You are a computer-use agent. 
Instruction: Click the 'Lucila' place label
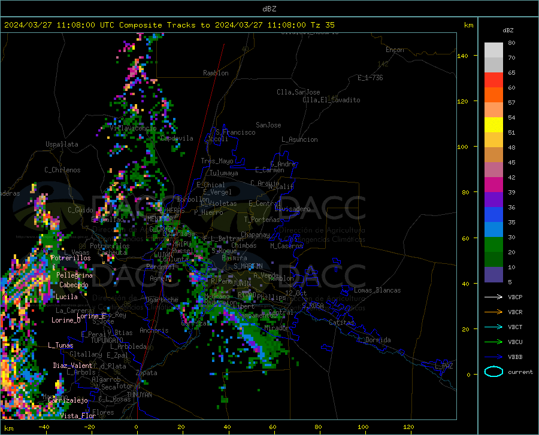pos(66,297)
